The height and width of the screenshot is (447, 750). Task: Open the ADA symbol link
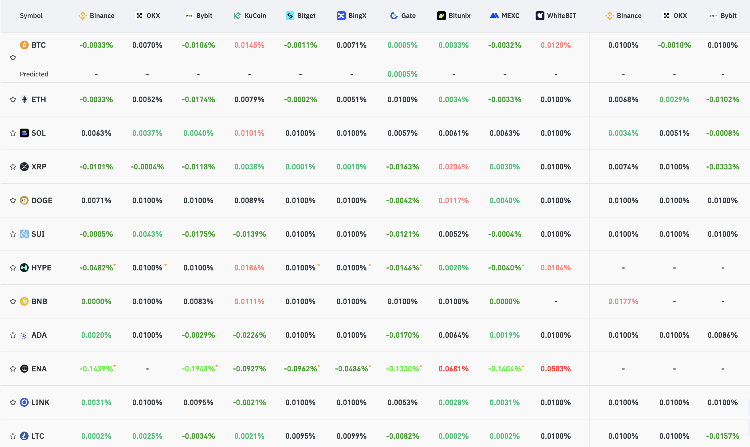[39, 335]
